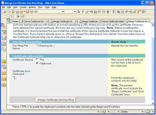
Task: Close the Server Certificate Ad... tab
Action: tap(47, 22)
